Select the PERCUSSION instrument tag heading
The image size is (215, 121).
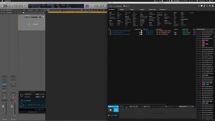click(160, 15)
